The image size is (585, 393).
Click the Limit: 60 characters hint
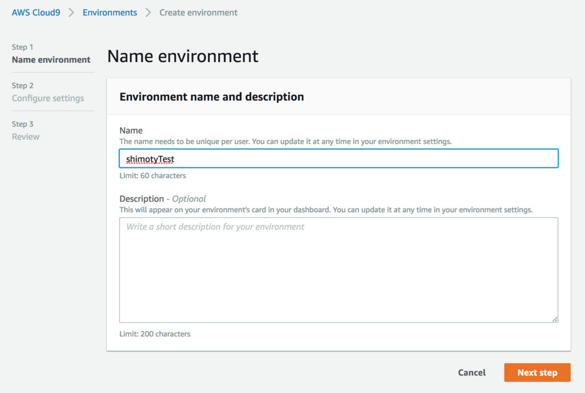(x=153, y=175)
